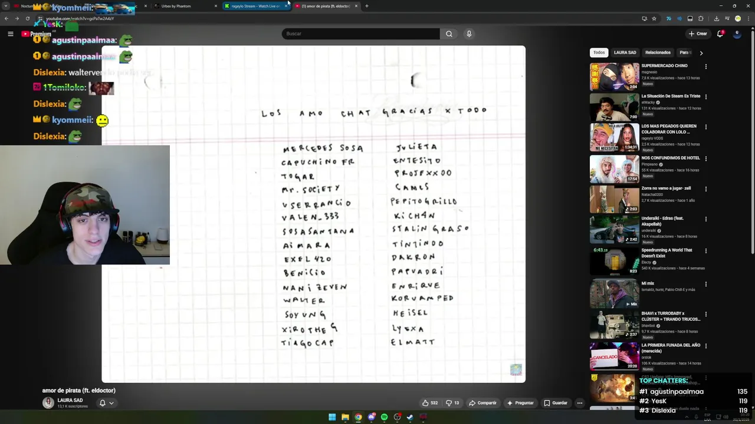The width and height of the screenshot is (755, 424).
Task: Open Windows Start menu
Action: (x=332, y=417)
